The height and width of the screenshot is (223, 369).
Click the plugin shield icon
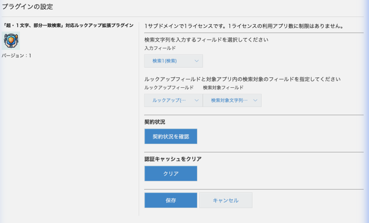pos(10,41)
